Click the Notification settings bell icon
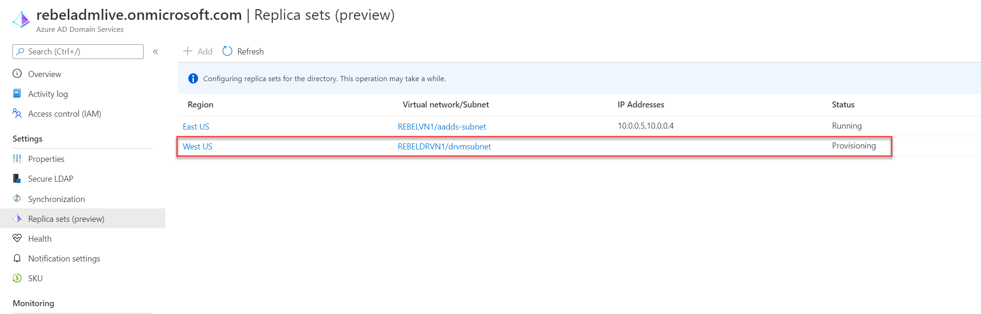The height and width of the screenshot is (314, 981). tap(17, 258)
